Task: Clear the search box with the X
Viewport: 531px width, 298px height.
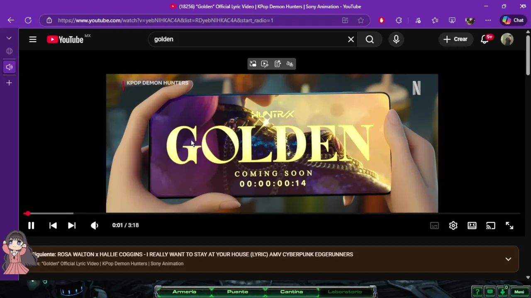Action: [x=351, y=39]
